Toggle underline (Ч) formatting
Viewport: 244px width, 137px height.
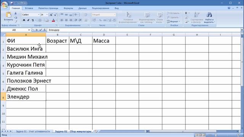(x=33, y=20)
